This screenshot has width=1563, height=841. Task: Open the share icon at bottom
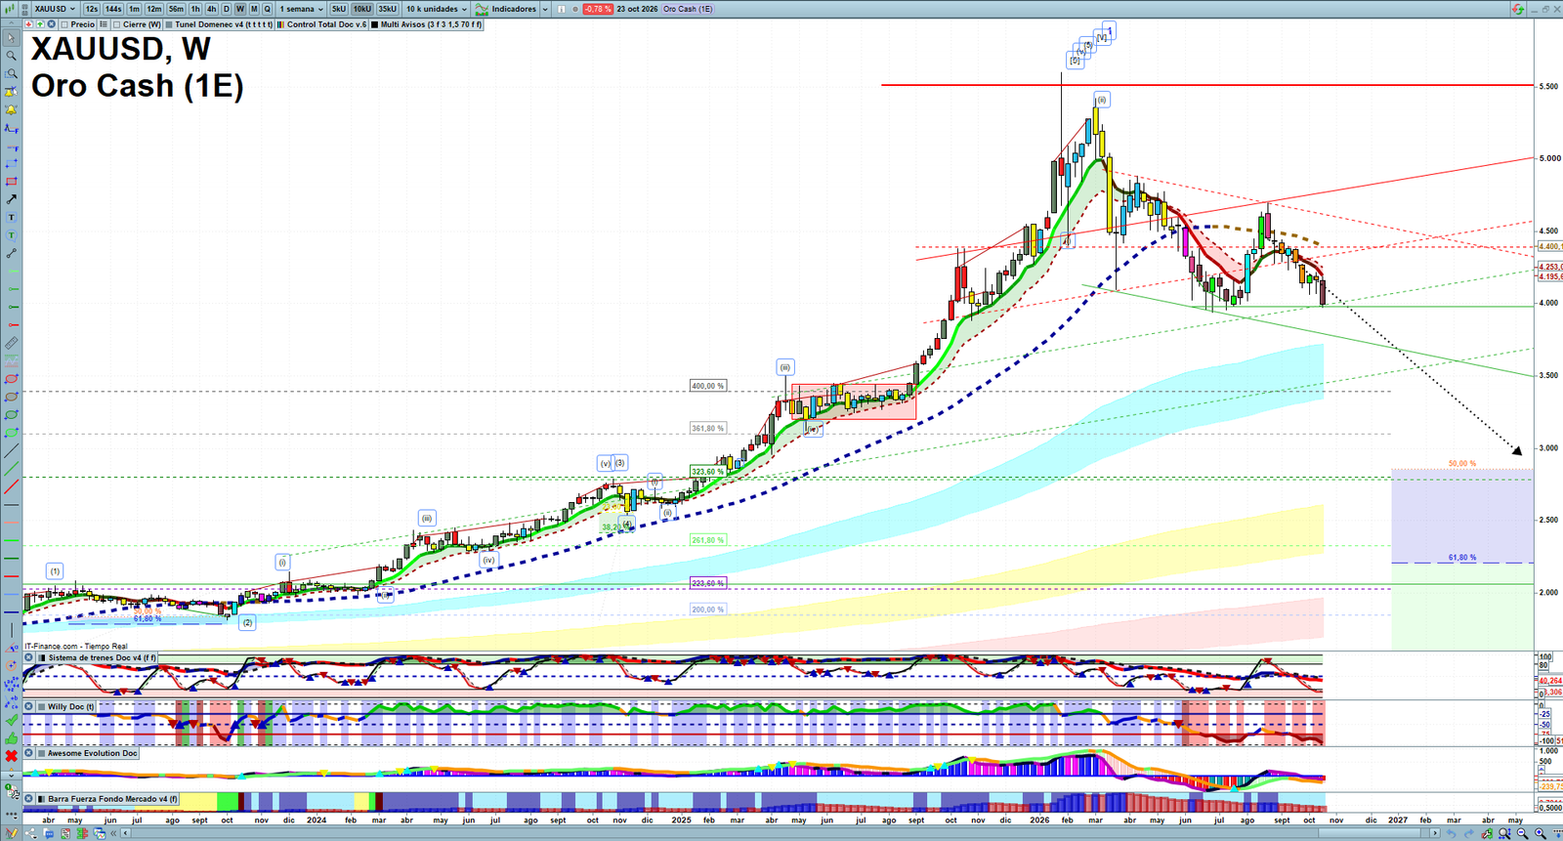click(31, 833)
